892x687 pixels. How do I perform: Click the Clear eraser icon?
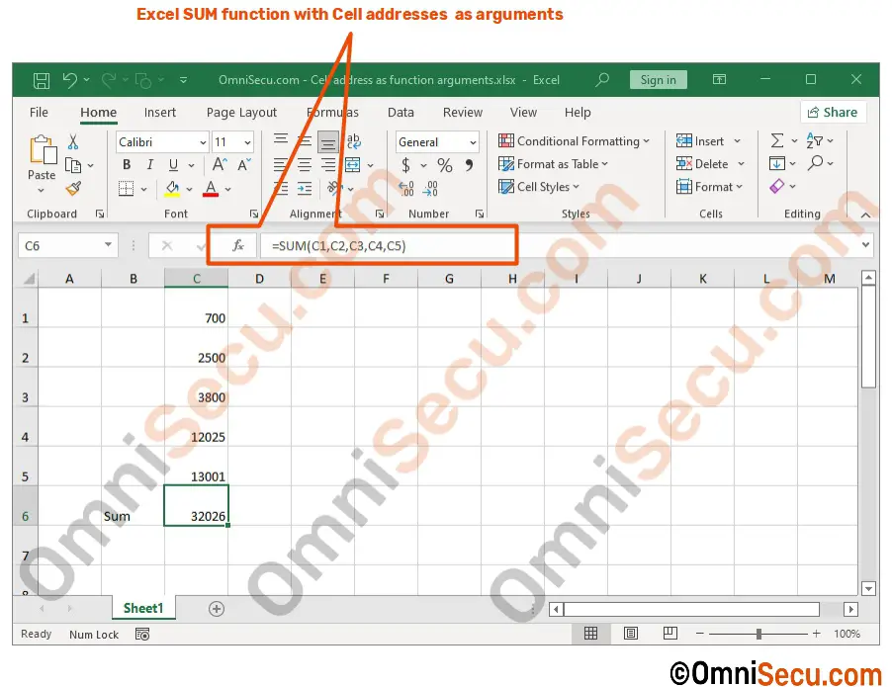click(x=777, y=186)
